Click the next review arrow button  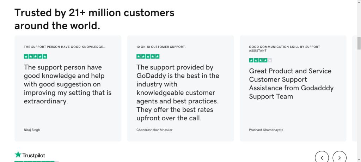click(x=339, y=157)
